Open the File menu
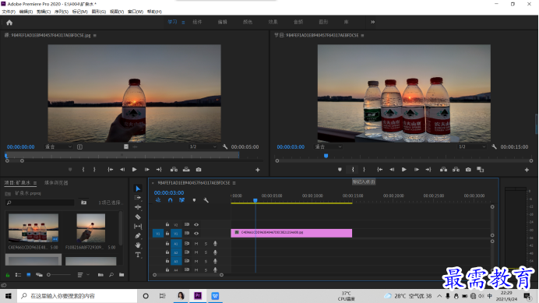The height and width of the screenshot is (303, 539). point(9,12)
